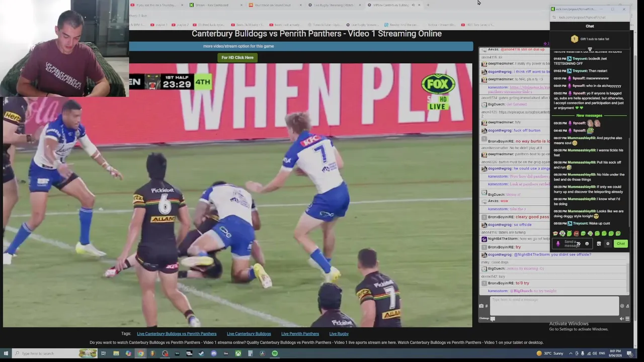The image size is (644, 362).
Task: Open BronxBoyinIRE's 'clear good pass' message
Action: pyautogui.click(x=518, y=217)
